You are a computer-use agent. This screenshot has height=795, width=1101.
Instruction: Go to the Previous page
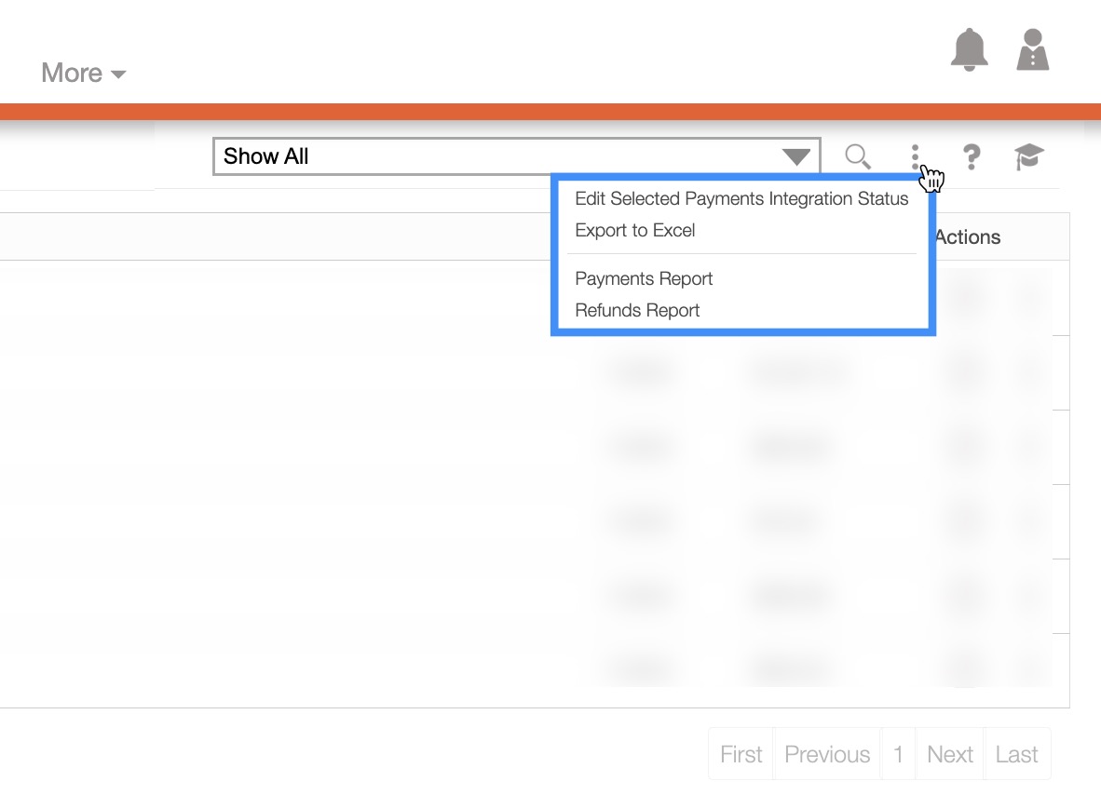tap(827, 754)
